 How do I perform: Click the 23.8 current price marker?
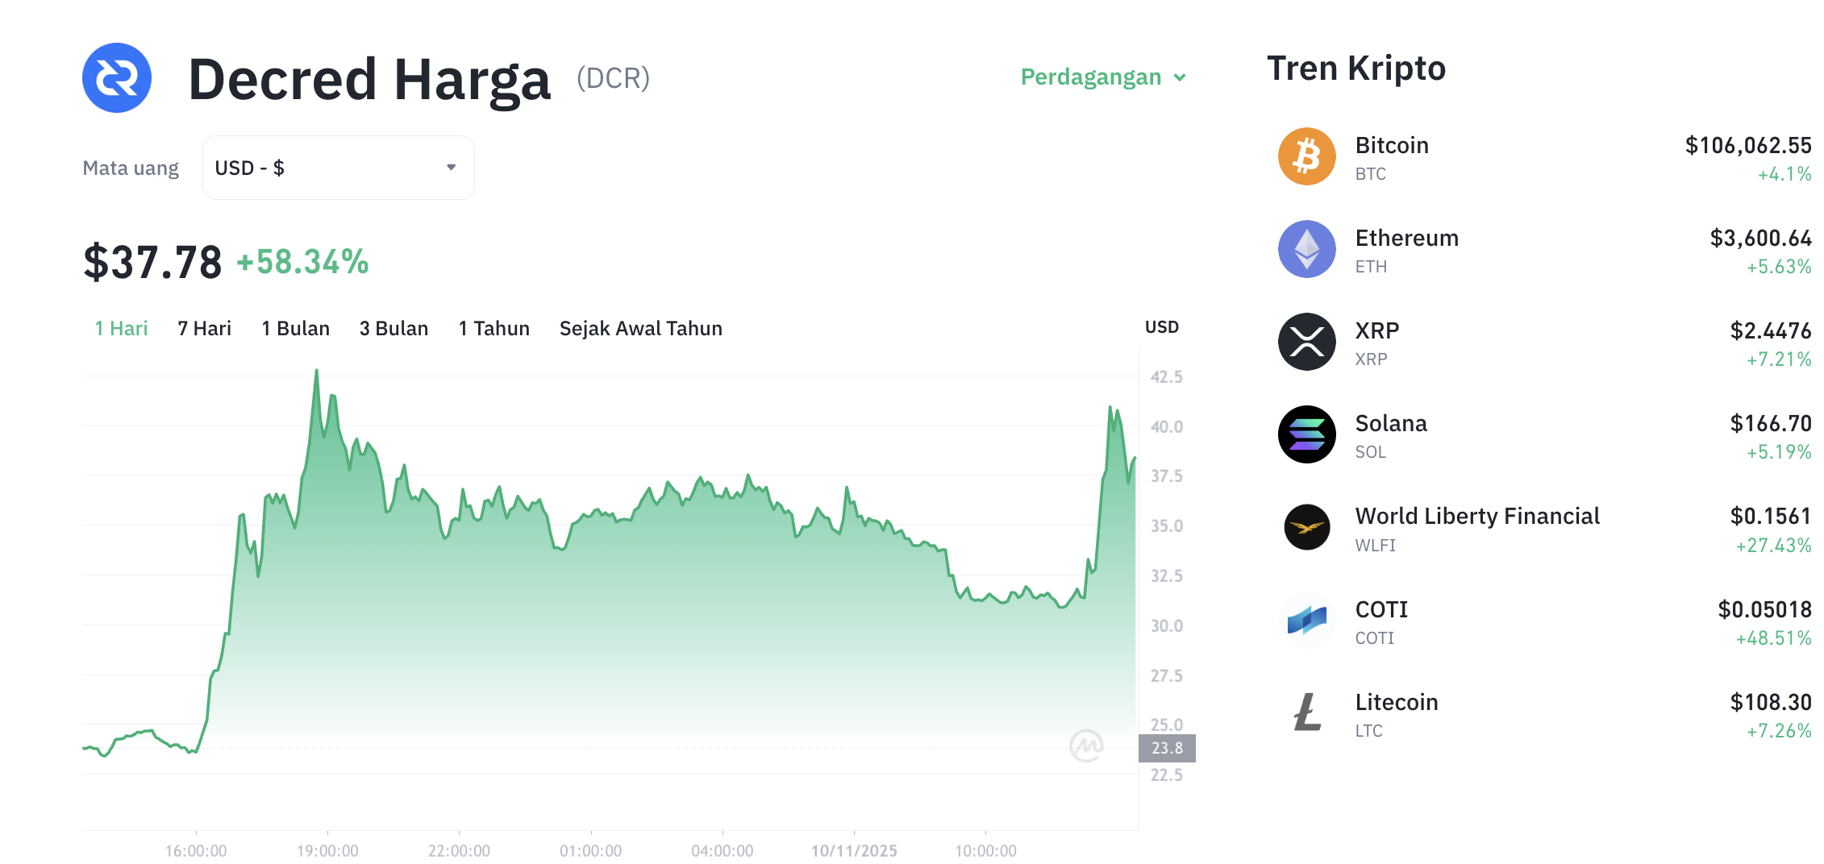click(1167, 748)
